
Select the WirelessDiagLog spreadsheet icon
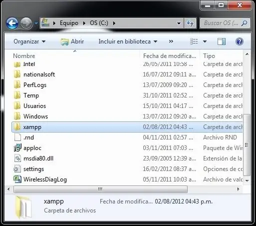[17, 179]
